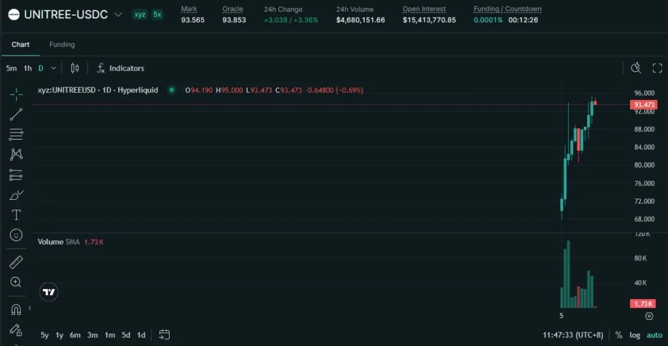Click the date axis label 5

coord(562,316)
